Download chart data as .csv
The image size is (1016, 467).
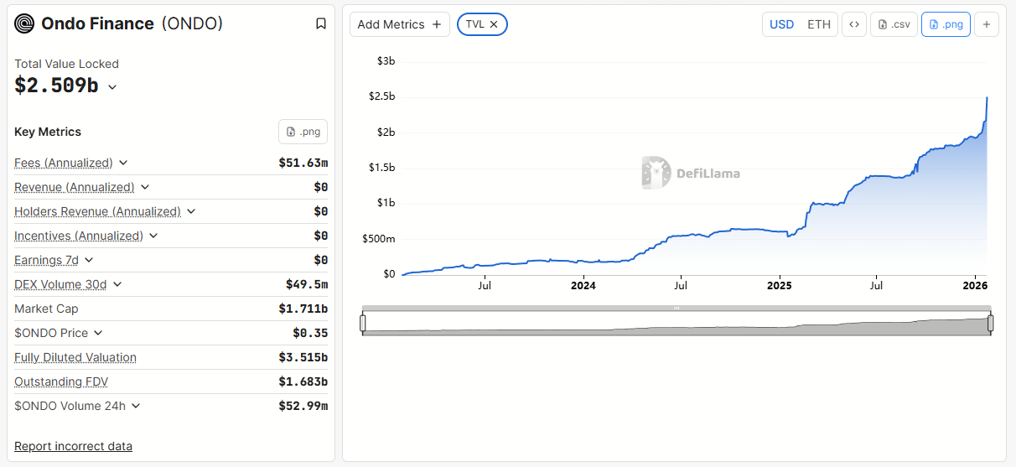894,24
